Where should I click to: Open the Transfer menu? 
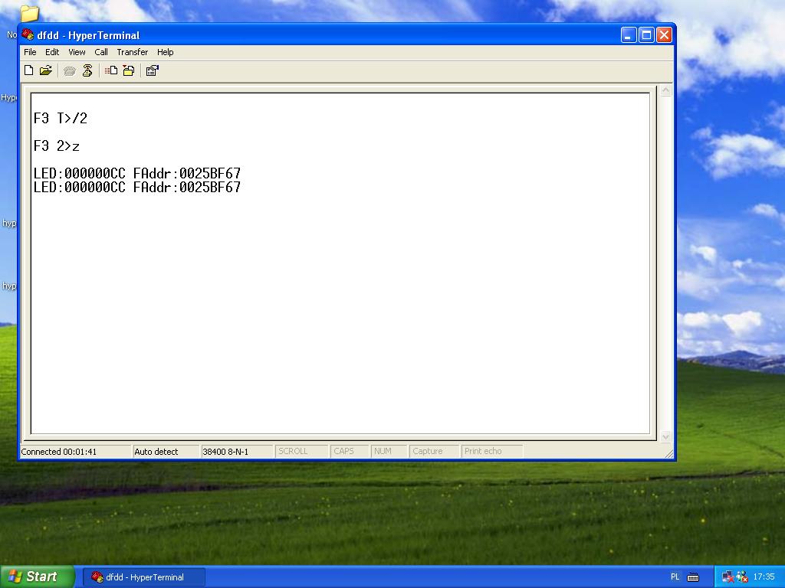click(x=132, y=52)
